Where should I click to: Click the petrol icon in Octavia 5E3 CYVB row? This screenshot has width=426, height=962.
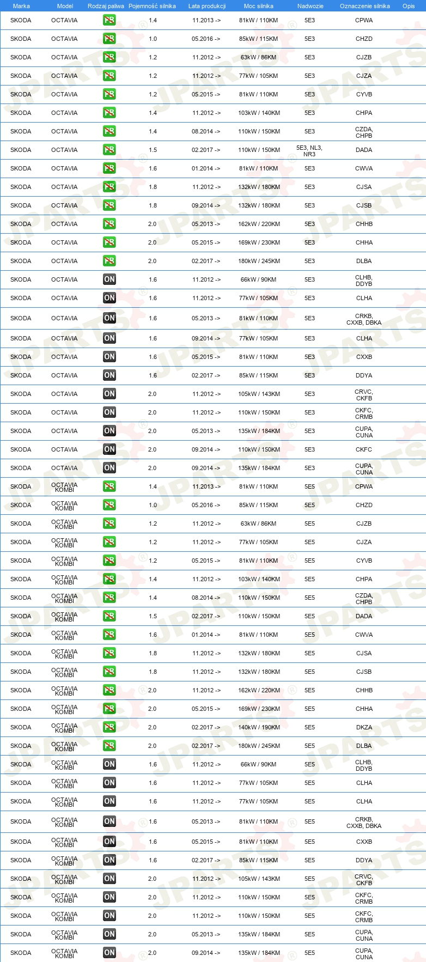pos(109,94)
